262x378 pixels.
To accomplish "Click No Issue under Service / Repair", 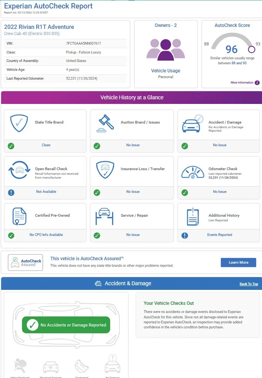I will (x=133, y=234).
